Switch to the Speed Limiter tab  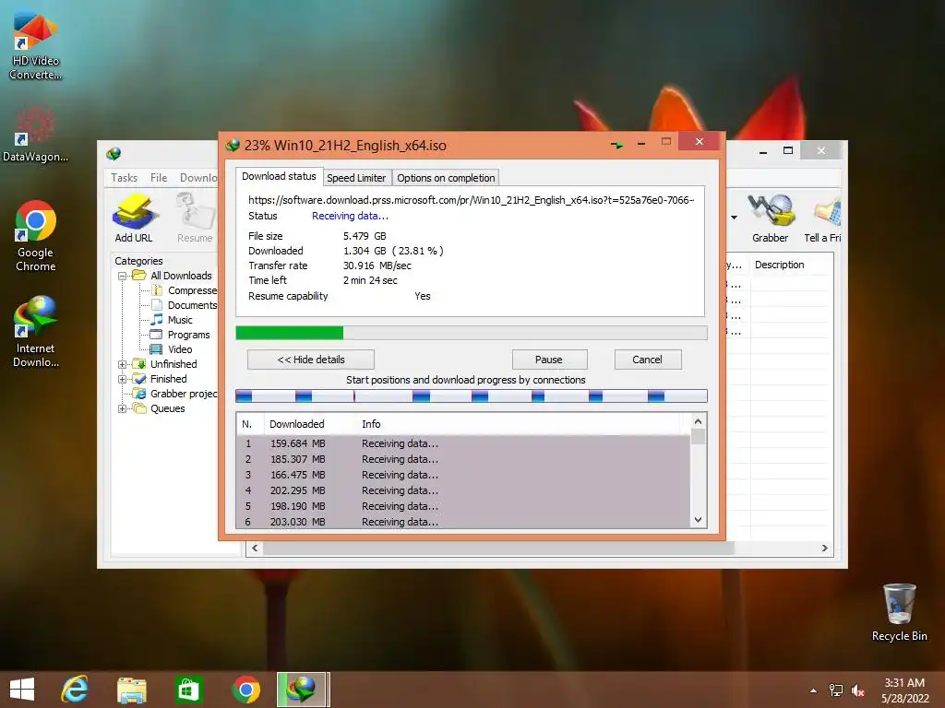356,178
